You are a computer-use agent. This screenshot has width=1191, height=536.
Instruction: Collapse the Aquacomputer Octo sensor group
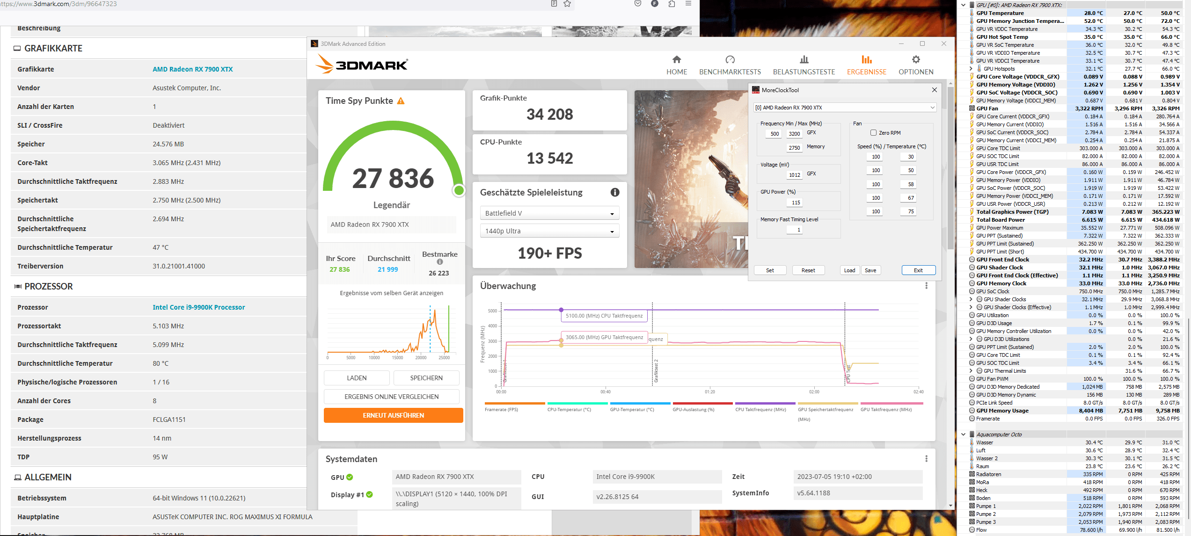(x=963, y=435)
